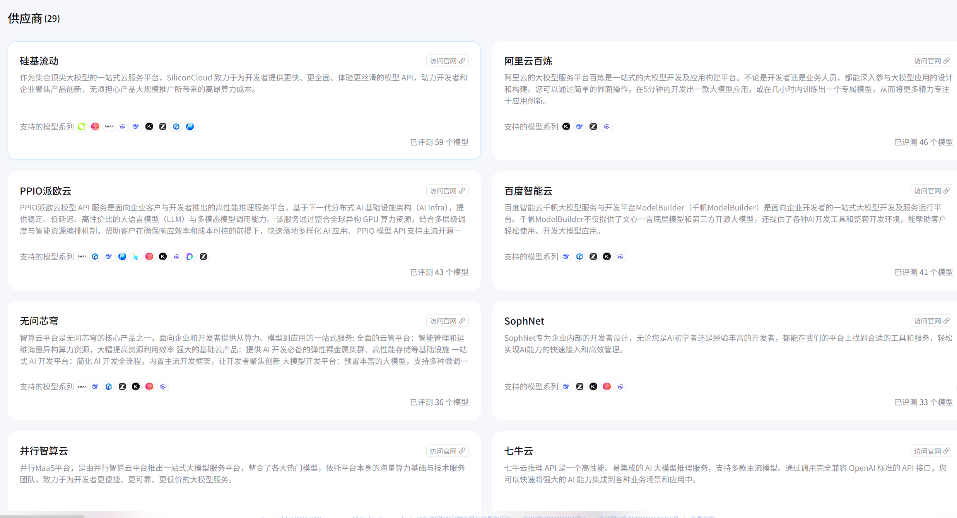The height and width of the screenshot is (518, 957).
Task: Open the SophNet provider card title
Action: click(524, 321)
